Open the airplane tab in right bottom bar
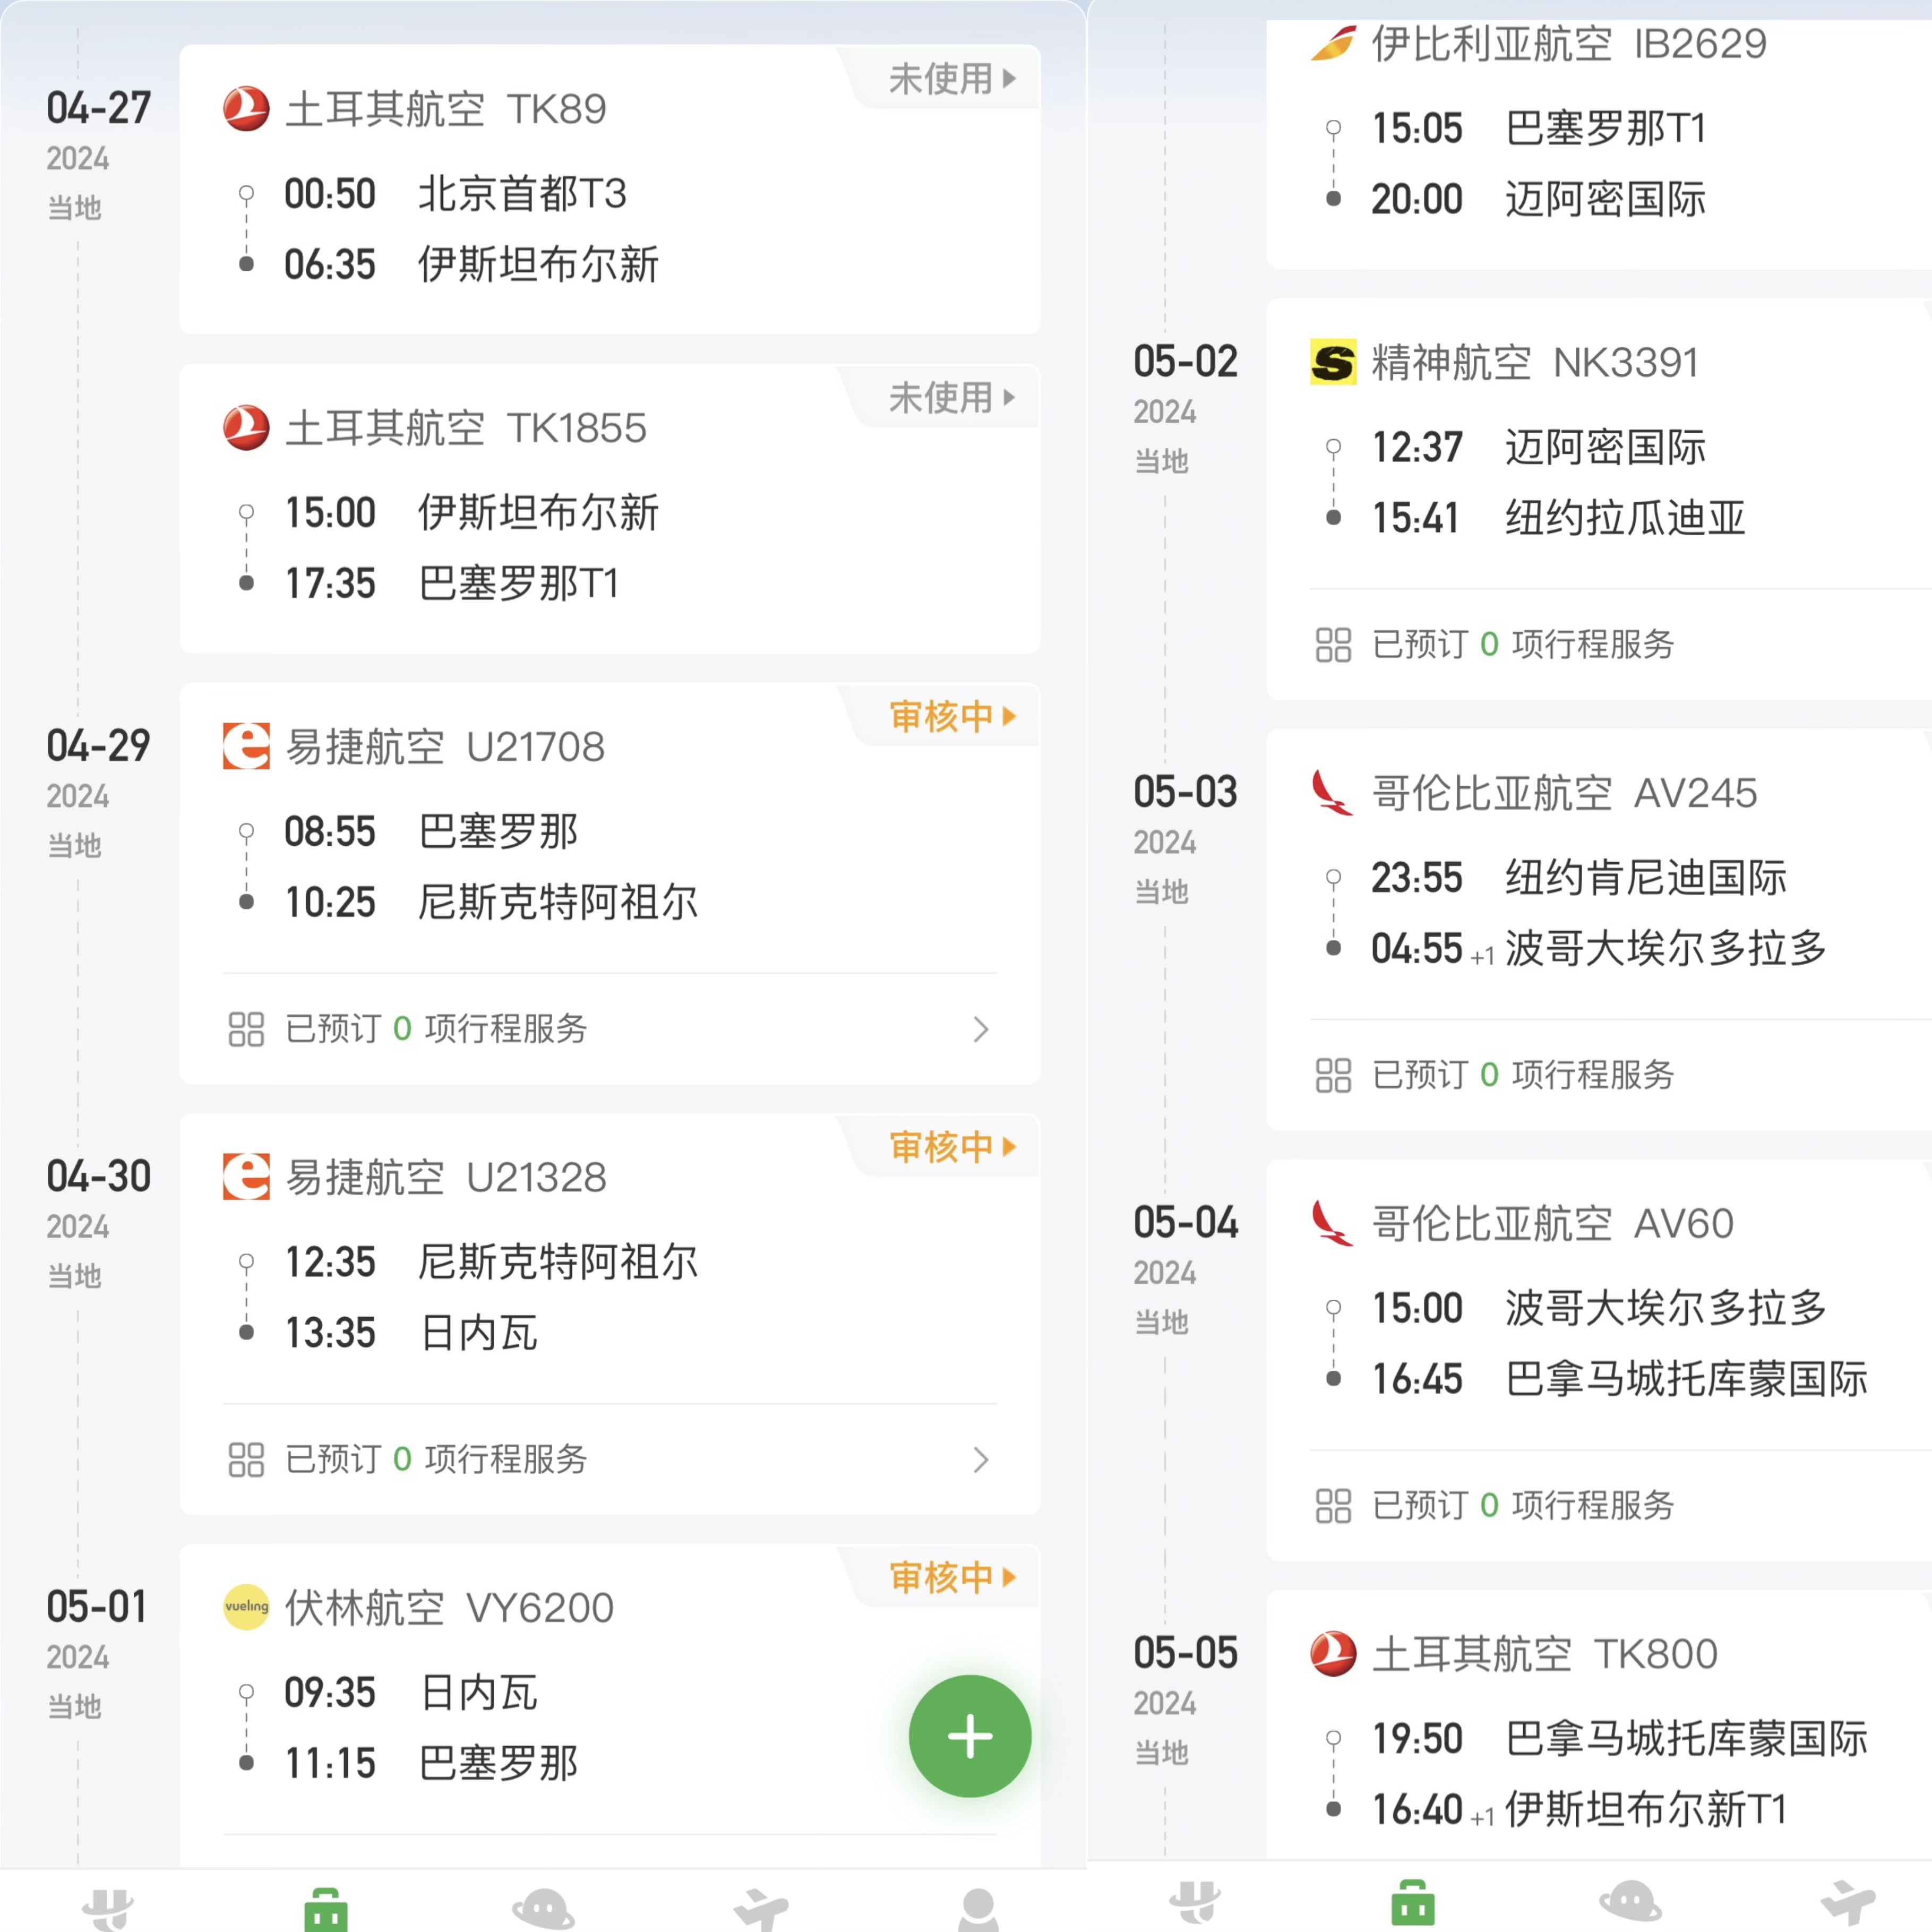This screenshot has width=1932, height=1932. point(1847,1900)
